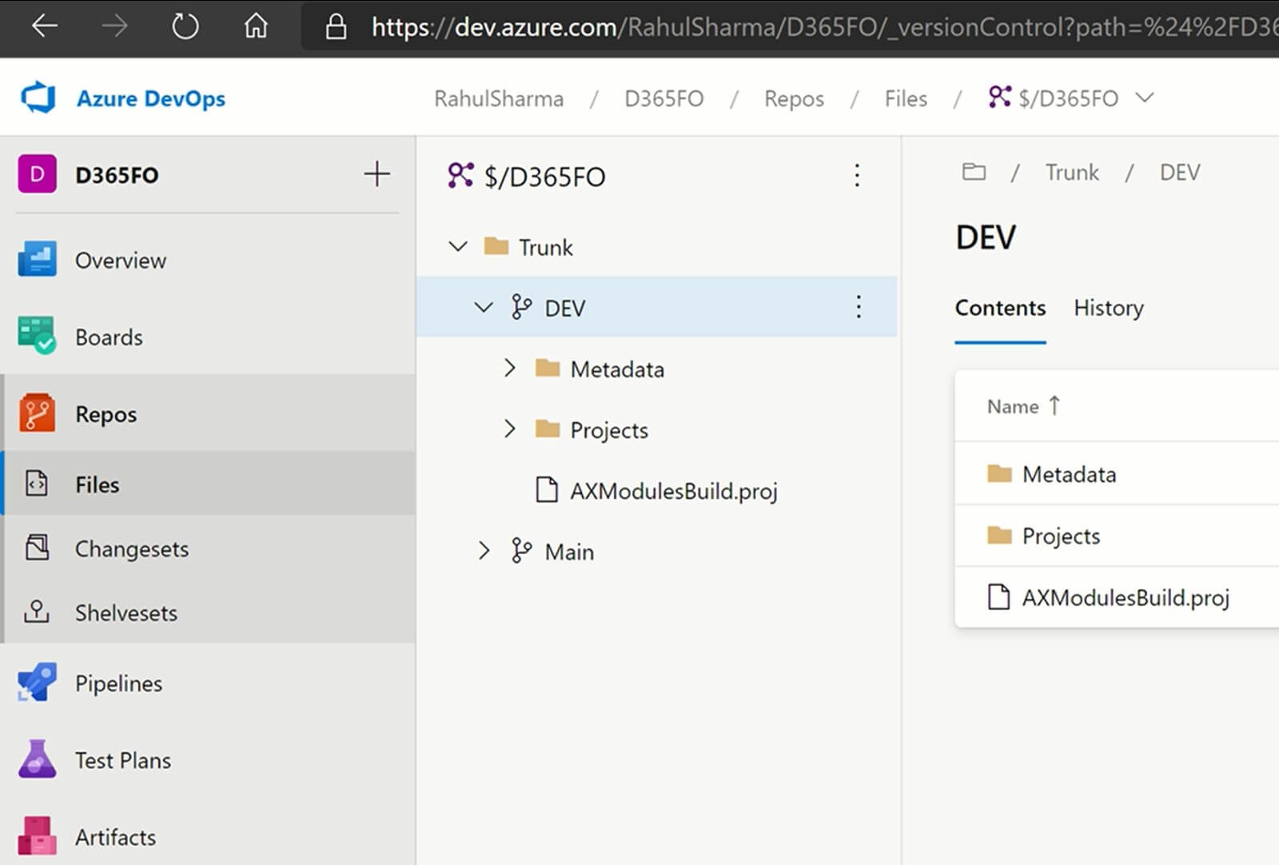
Task: Click the plus icon beside D365FO project
Action: pyautogui.click(x=377, y=174)
